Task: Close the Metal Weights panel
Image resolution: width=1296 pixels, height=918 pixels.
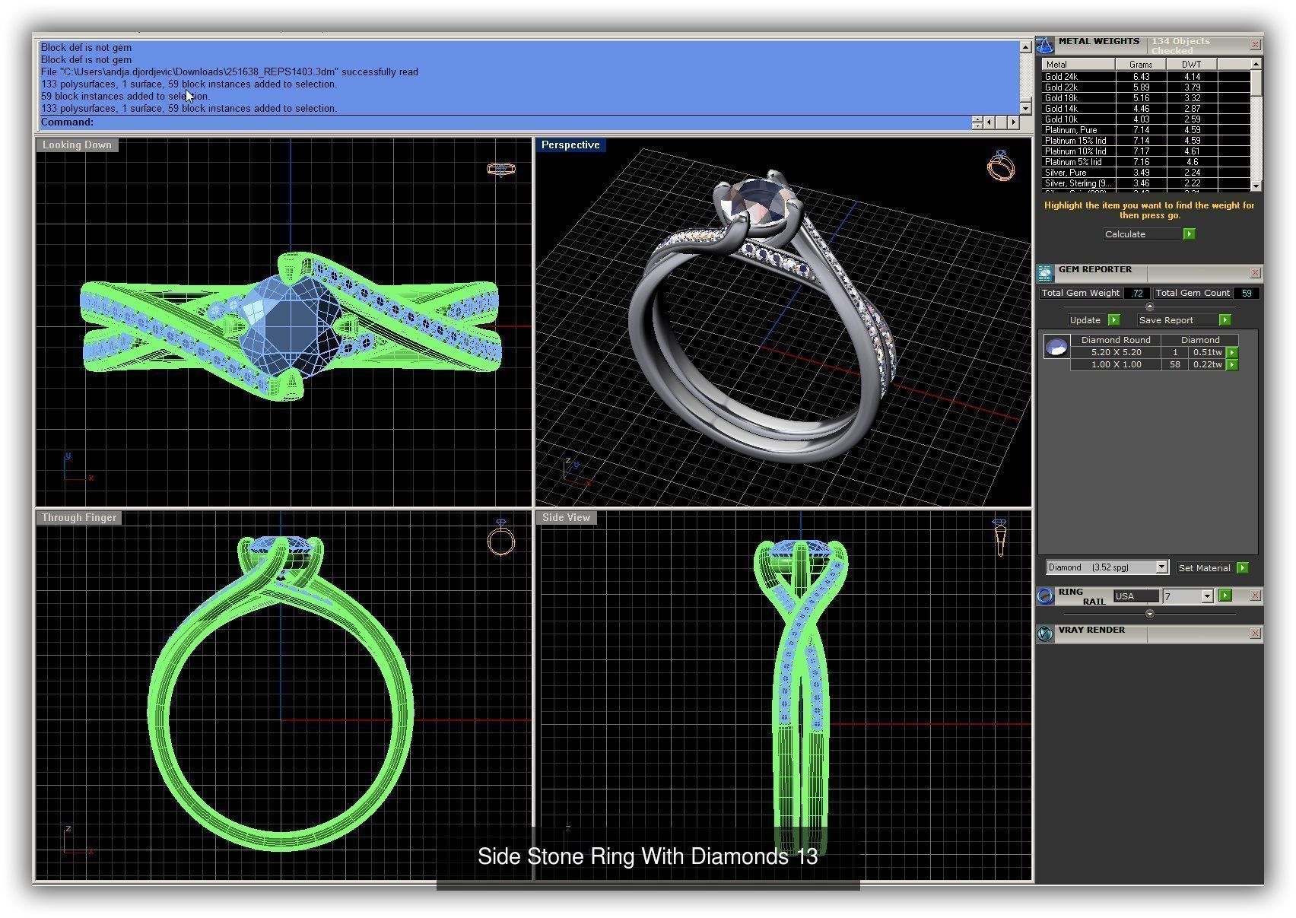Action: click(x=1255, y=45)
